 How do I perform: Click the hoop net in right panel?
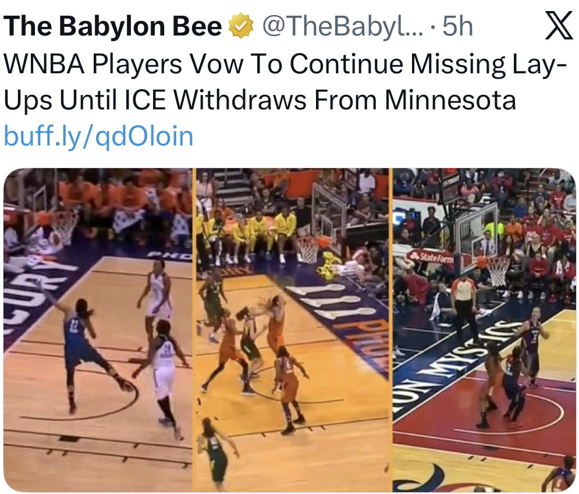[499, 271]
